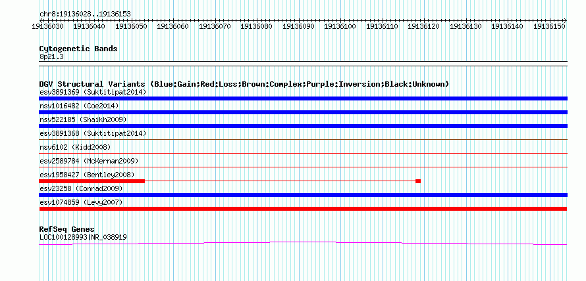Click the blue gain bar for esv3891369

tap(303, 98)
